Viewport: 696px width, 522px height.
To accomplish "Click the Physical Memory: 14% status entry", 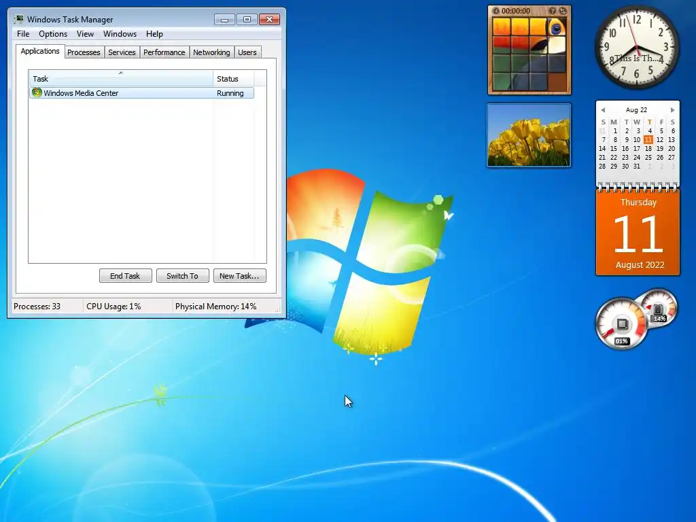I will pyautogui.click(x=215, y=307).
